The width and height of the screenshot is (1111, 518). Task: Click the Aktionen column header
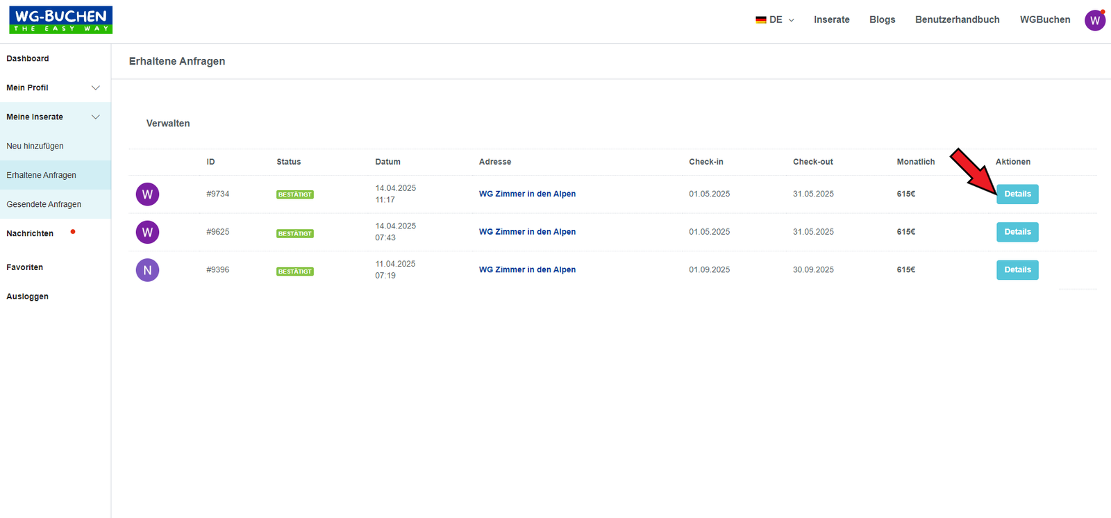click(x=1013, y=162)
